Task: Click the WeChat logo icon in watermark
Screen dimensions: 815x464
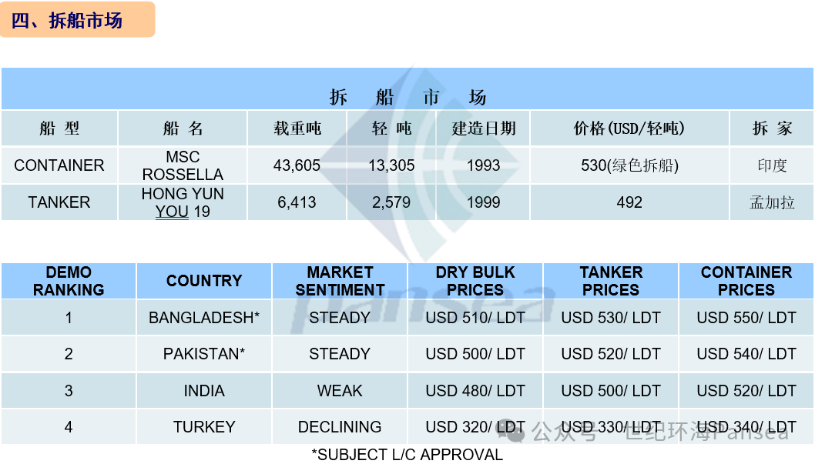Action: [x=515, y=432]
